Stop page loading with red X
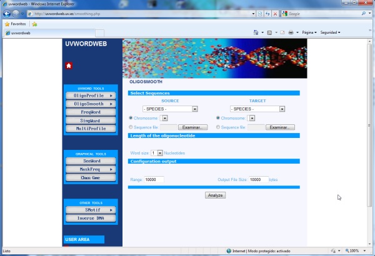 [275, 13]
